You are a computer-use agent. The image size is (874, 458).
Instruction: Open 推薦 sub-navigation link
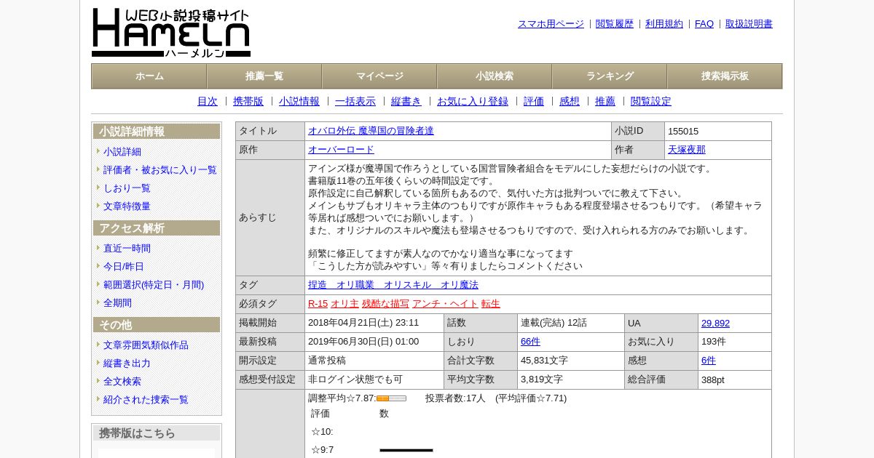coord(605,102)
